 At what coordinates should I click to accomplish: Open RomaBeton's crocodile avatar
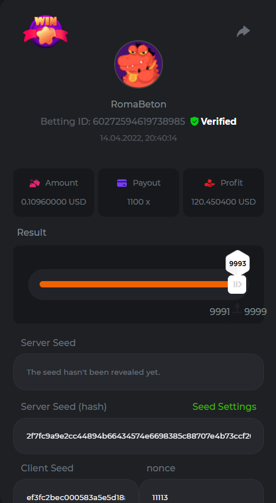point(138,64)
